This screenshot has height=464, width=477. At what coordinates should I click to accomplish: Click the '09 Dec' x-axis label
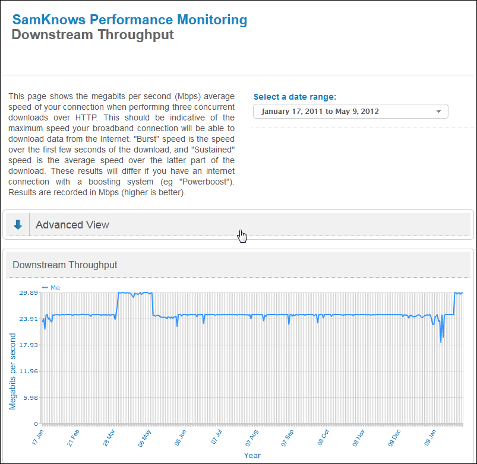[394, 438]
